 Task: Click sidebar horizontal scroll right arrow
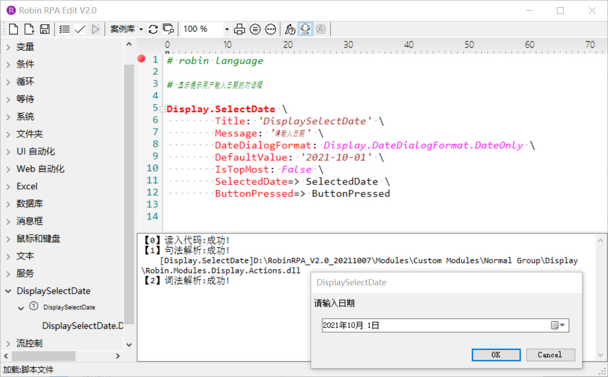coord(118,356)
